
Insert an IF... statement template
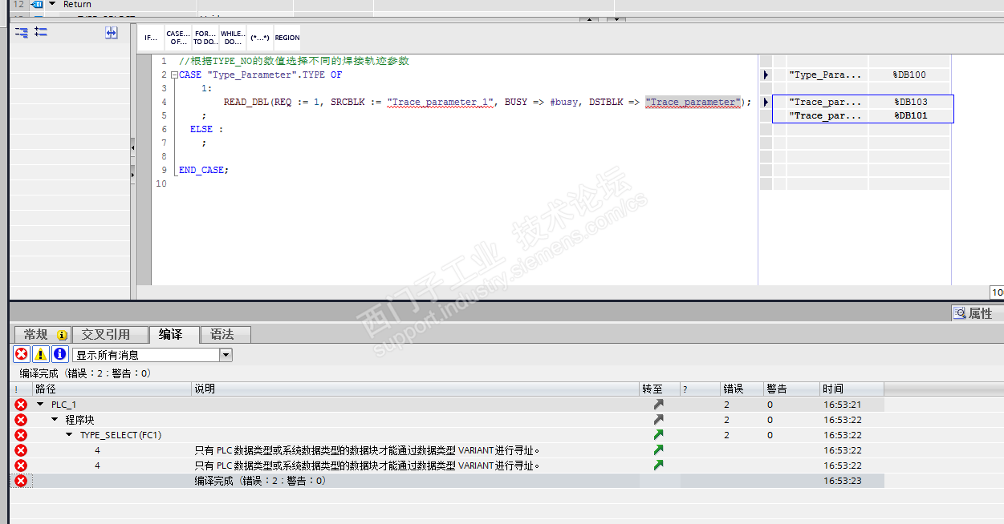[151, 38]
